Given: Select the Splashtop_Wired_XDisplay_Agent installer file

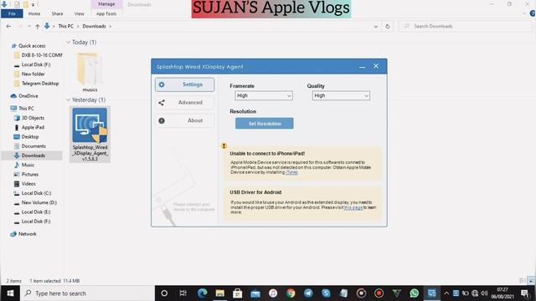Looking at the screenshot, I should pyautogui.click(x=90, y=134).
